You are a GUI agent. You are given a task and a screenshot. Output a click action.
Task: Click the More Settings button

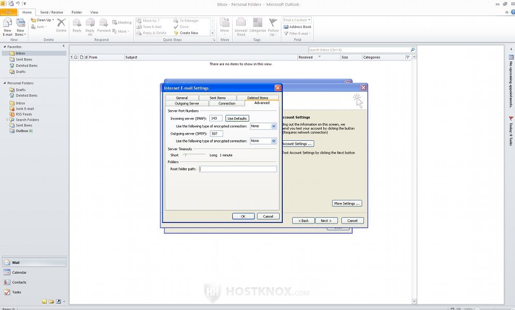point(347,203)
